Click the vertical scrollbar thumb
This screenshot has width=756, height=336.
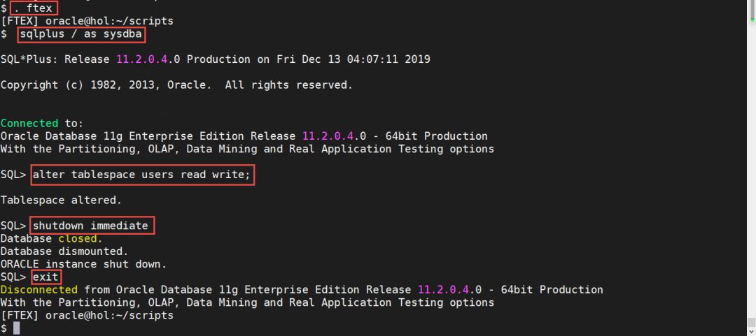750,321
